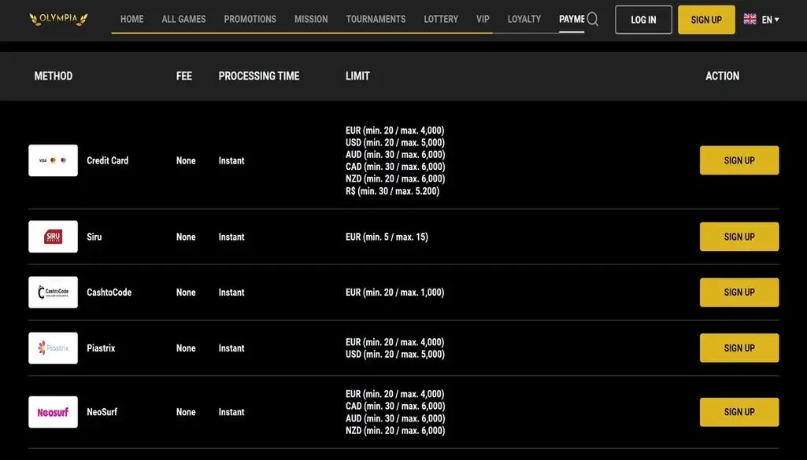
Task: Open the Lottery menu item
Action: pyautogui.click(x=441, y=19)
